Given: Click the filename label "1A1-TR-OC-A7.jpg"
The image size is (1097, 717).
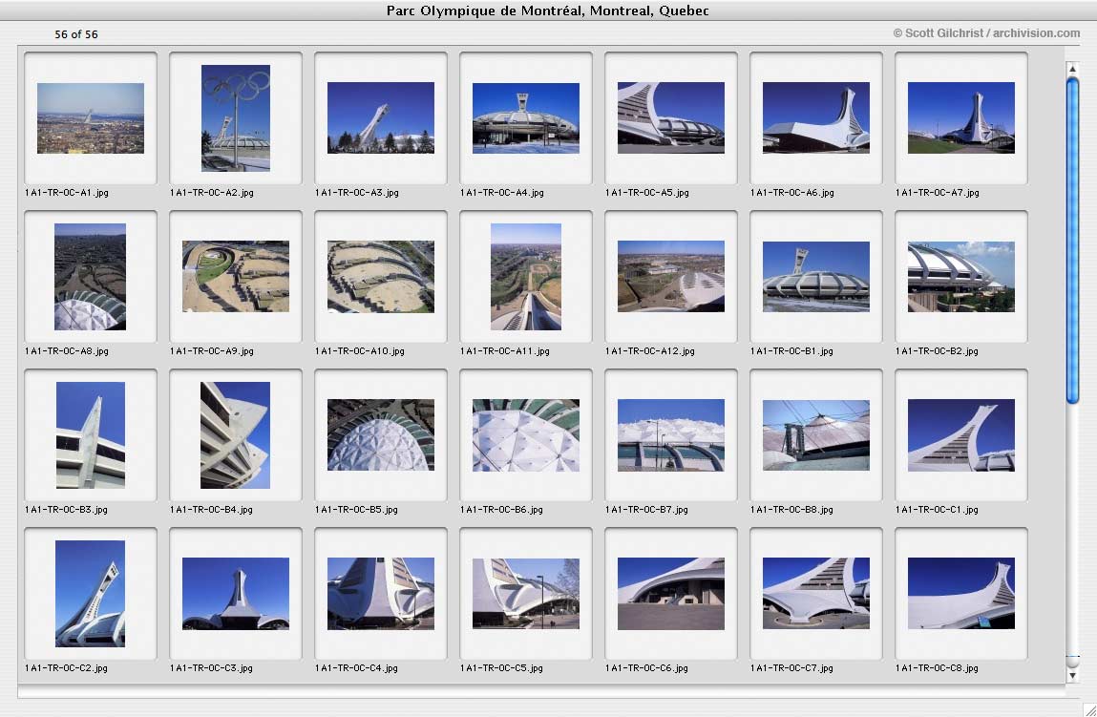Looking at the screenshot, I should coord(938,193).
